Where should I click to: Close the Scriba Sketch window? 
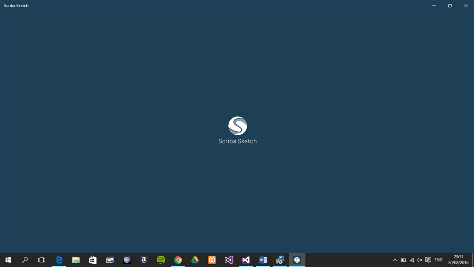pos(466,5)
